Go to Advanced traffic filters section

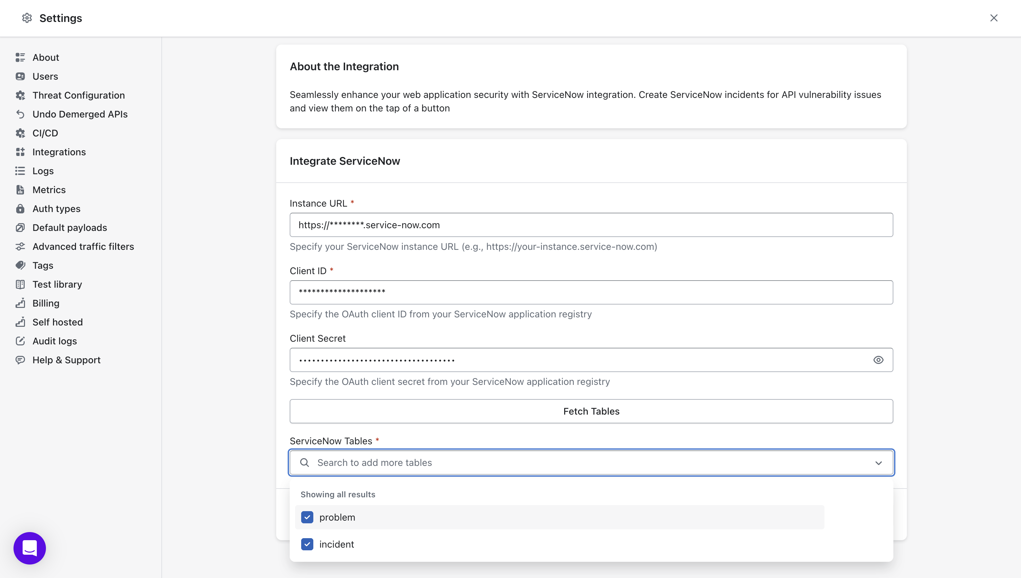[x=83, y=246]
